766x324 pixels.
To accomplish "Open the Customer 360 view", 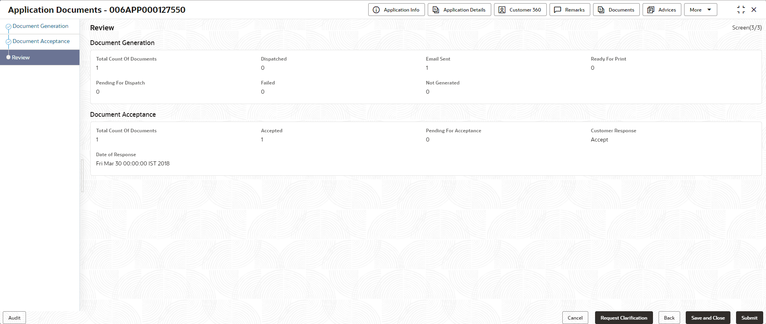I will point(520,10).
